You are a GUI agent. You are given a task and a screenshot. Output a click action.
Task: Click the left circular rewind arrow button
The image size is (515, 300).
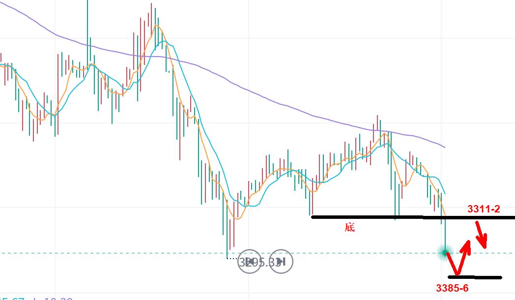point(250,262)
